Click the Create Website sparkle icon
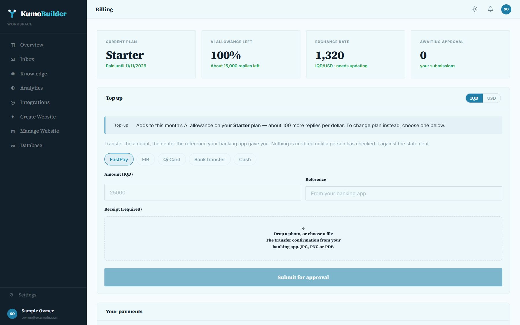This screenshot has width=520, height=325. 13,117
